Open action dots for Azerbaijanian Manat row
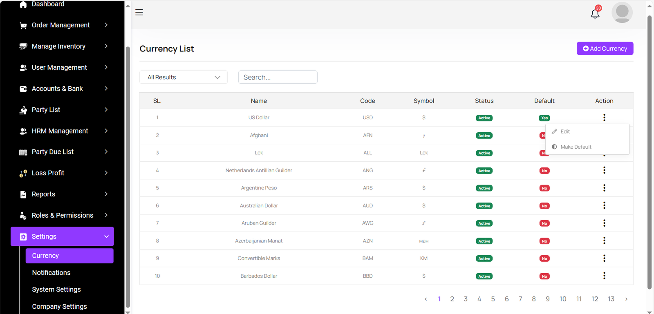654x314 pixels. (x=604, y=241)
